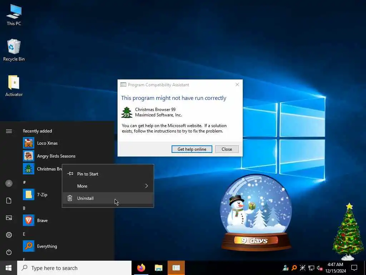366x275 pixels.
Task: Click the Recently added heading
Action: pyautogui.click(x=37, y=131)
